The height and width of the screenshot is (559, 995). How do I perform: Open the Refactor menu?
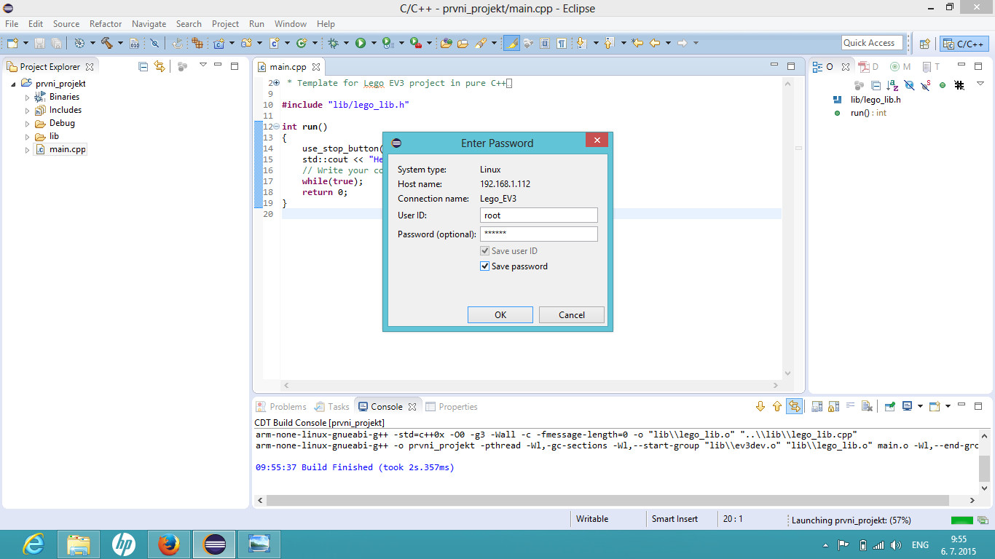point(106,24)
